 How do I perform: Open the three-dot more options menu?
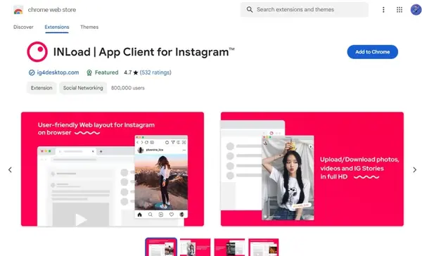coord(383,10)
